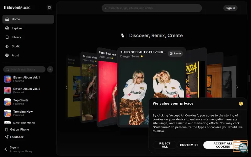This screenshot has height=157, width=251.
Task: Click the yellow cookie icon in privacy banner
Action: click(241, 104)
